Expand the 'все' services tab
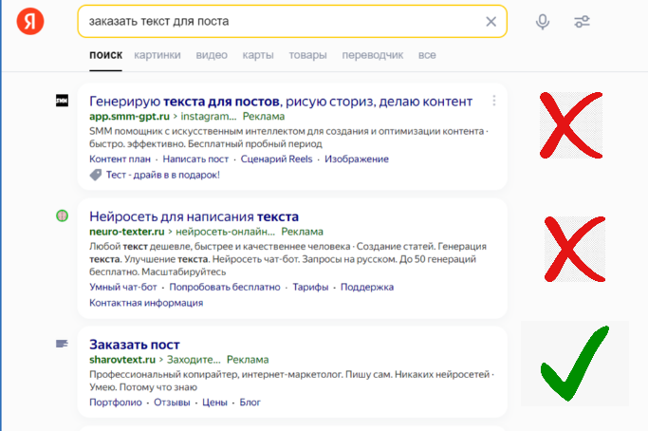The image size is (648, 431). tap(427, 55)
